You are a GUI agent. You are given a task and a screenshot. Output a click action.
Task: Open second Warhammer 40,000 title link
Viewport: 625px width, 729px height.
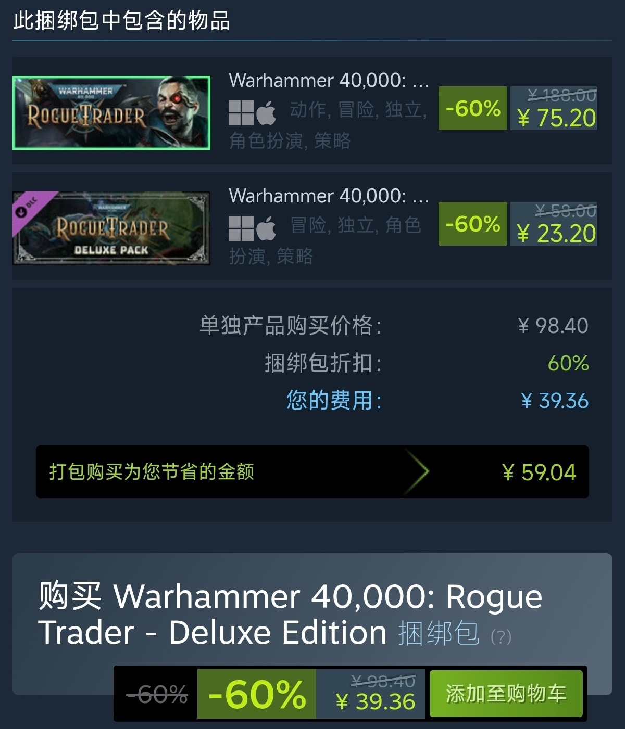[329, 196]
